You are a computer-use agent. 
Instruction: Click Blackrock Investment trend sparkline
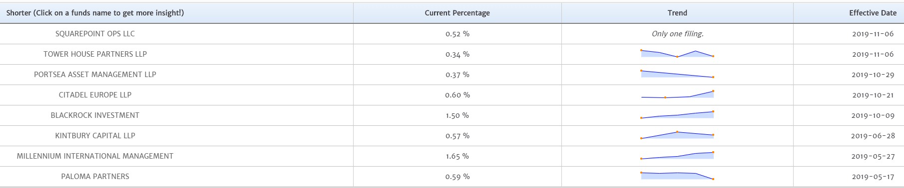click(x=677, y=115)
